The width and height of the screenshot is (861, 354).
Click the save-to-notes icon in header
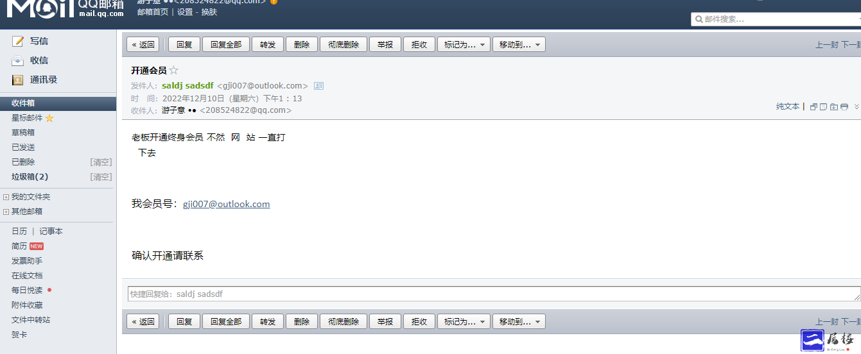(x=823, y=106)
